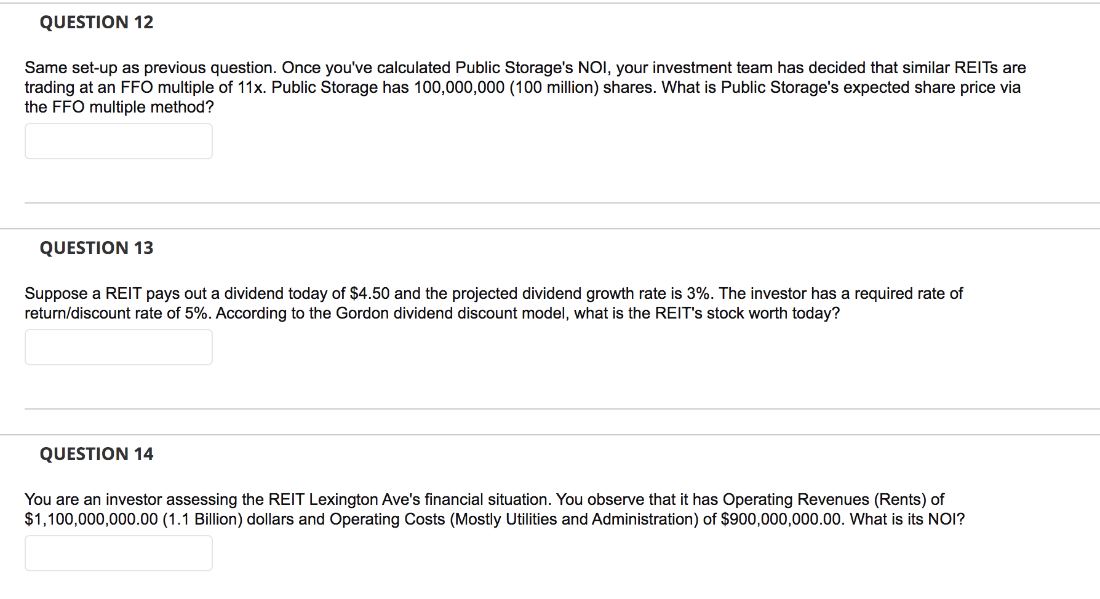The width and height of the screenshot is (1100, 599).
Task: Click the '11x' FFO multiple text
Action: coord(250,87)
